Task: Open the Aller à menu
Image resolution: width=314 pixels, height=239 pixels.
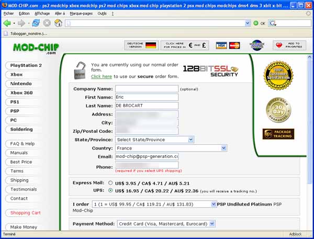Action: tap(60, 14)
